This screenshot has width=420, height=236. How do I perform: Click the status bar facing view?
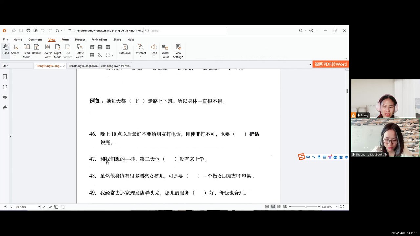click(x=279, y=207)
